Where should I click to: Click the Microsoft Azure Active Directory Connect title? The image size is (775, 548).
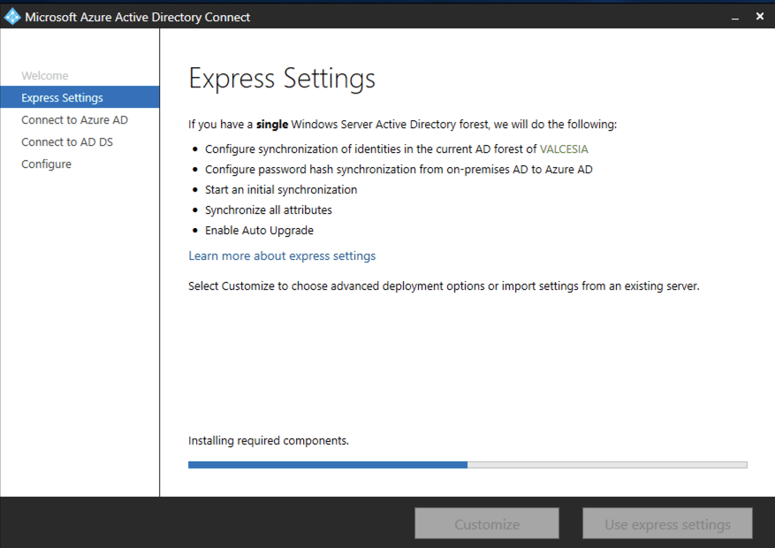[x=137, y=17]
